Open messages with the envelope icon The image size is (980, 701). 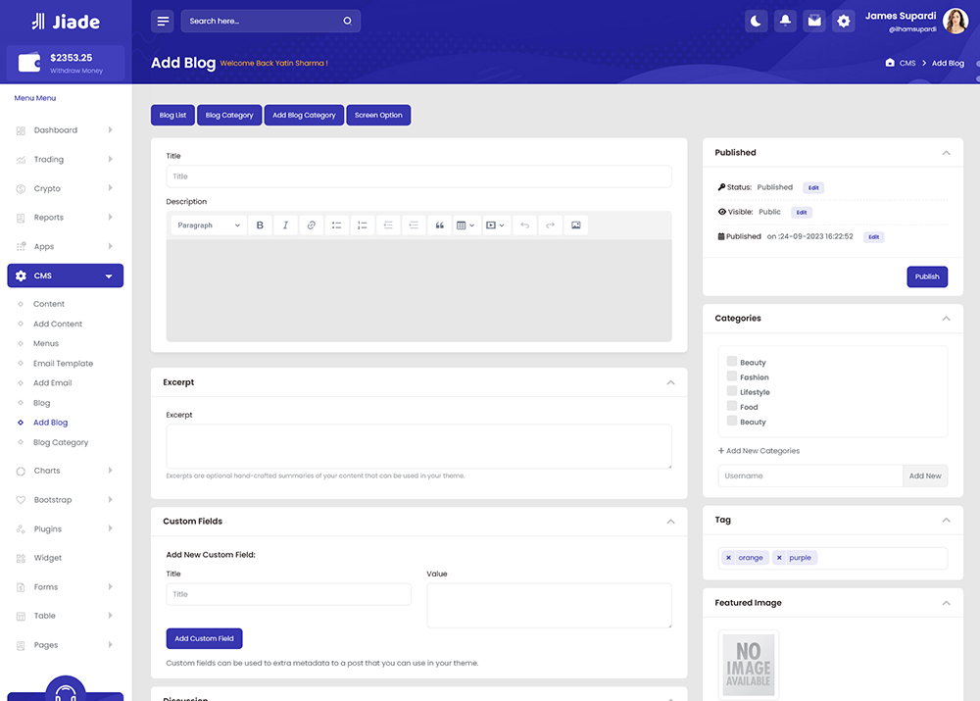813,21
